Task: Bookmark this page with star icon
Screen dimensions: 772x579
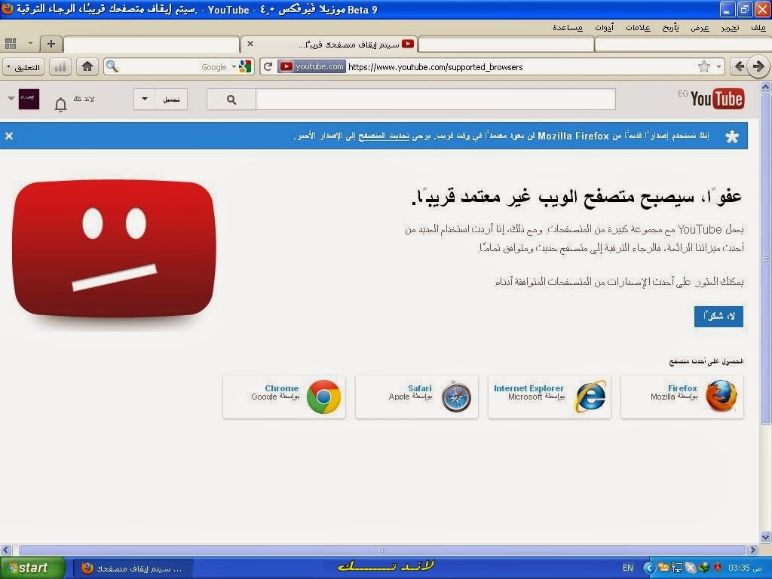Action: tap(704, 66)
